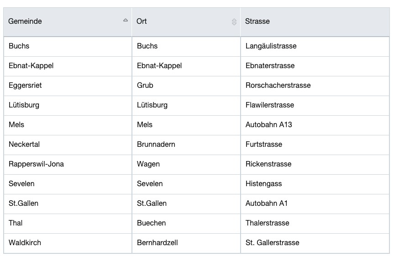Click the Eggersriet row entry
Image resolution: width=394 pixels, height=263 pixels.
coord(68,86)
